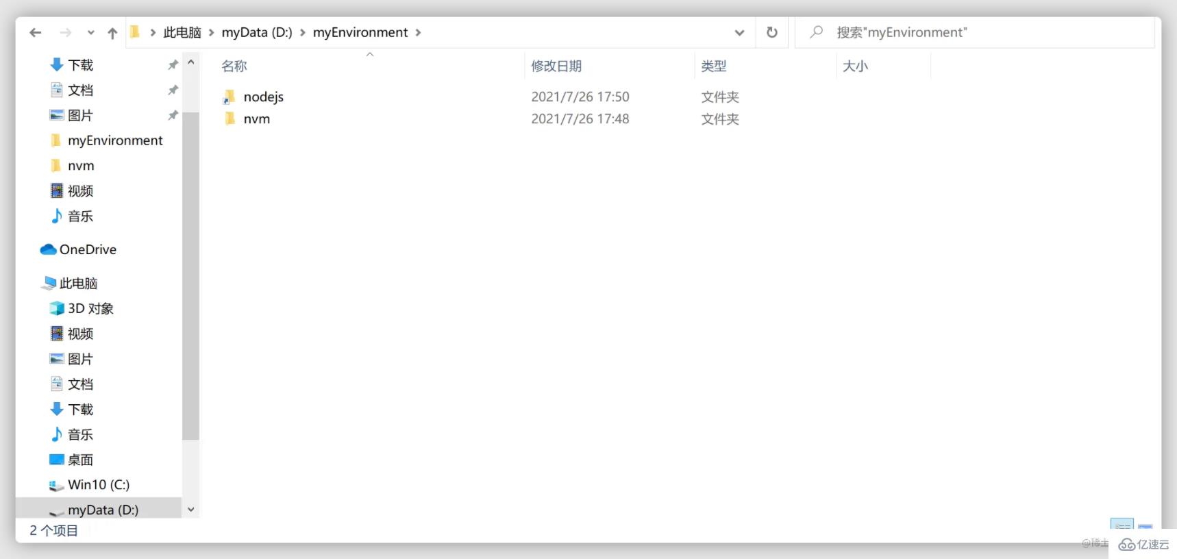Click the Back navigation arrow

pos(36,32)
